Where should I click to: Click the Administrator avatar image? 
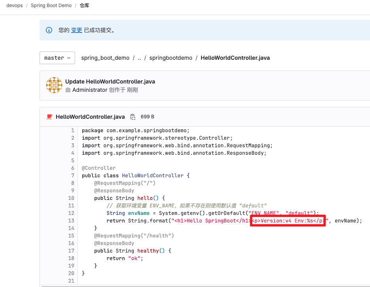click(54, 85)
